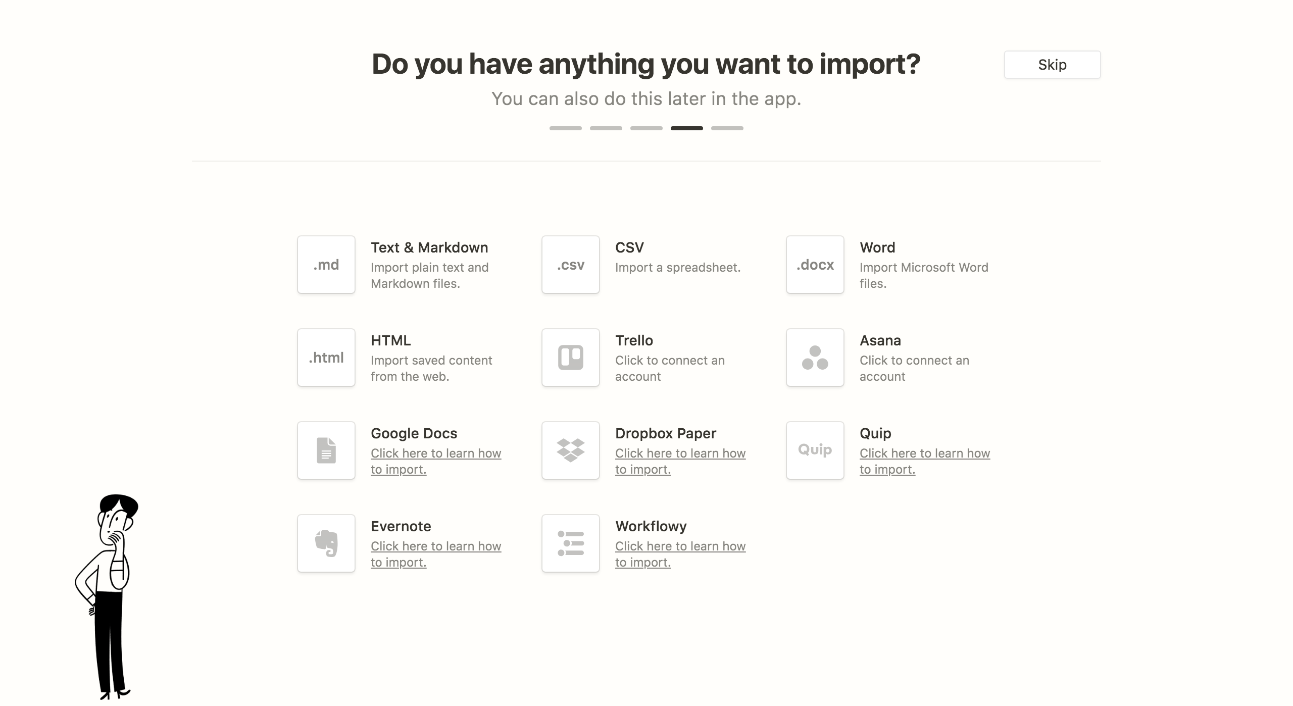Screen dimensions: 1293x706
Task: Click the 'HTML' title
Action: (x=391, y=340)
